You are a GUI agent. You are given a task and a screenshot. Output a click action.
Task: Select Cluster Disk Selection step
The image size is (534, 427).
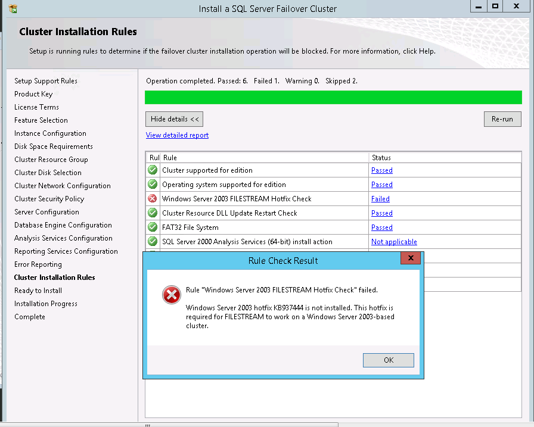48,173
